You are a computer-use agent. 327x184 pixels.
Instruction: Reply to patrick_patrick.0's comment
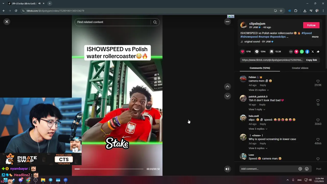click(262, 105)
